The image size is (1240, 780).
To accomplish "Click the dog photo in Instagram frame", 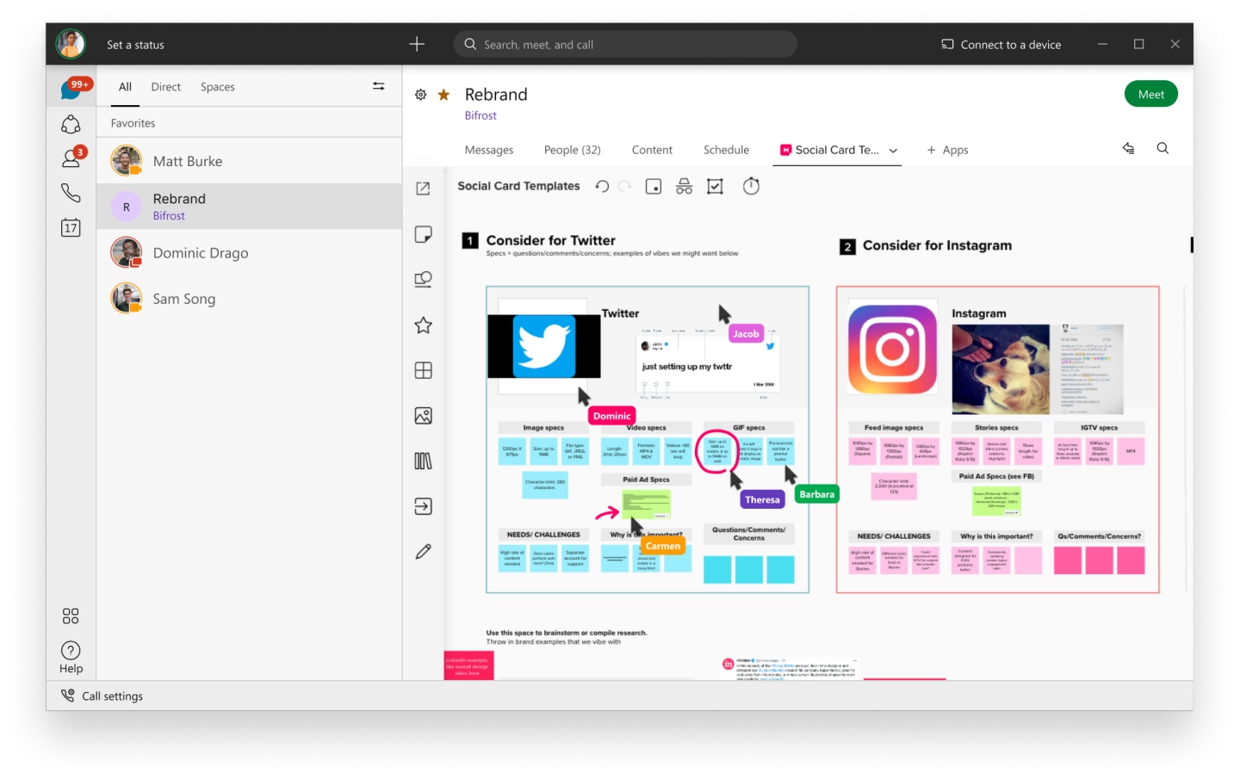I will pos(1001,368).
